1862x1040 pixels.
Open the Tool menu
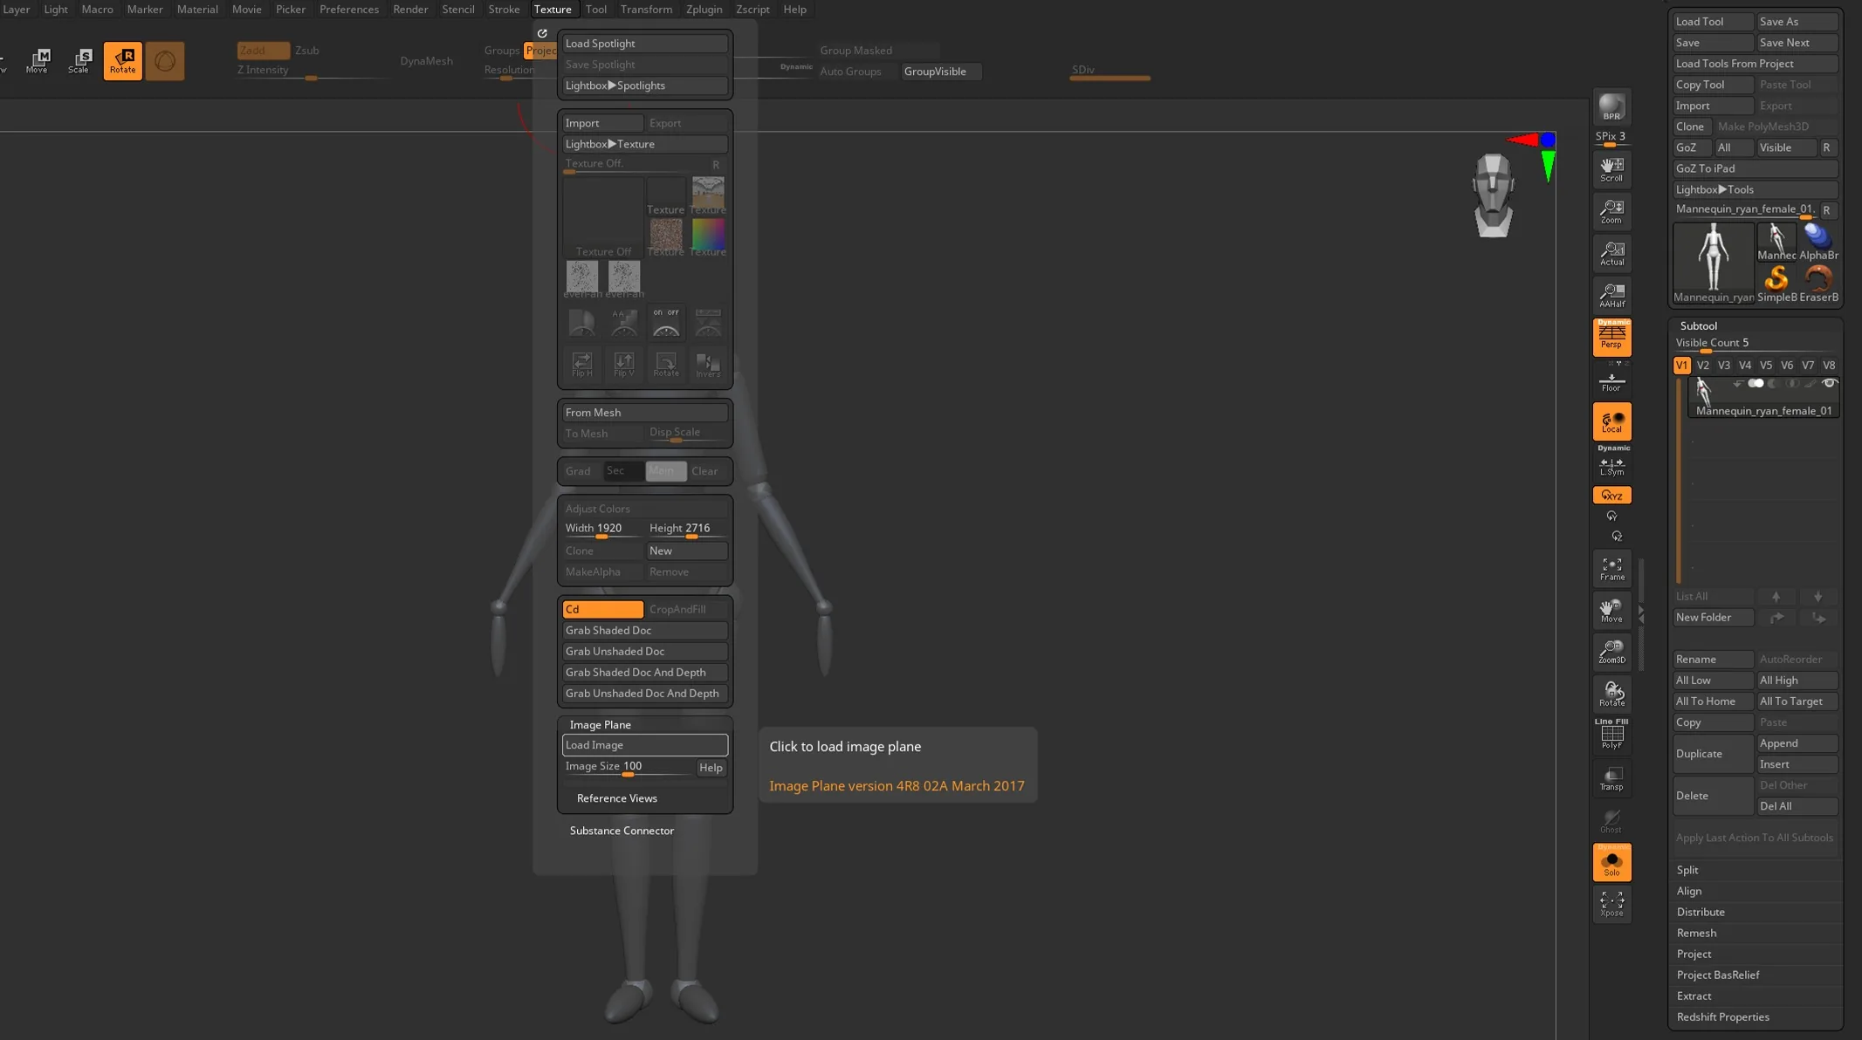point(596,9)
